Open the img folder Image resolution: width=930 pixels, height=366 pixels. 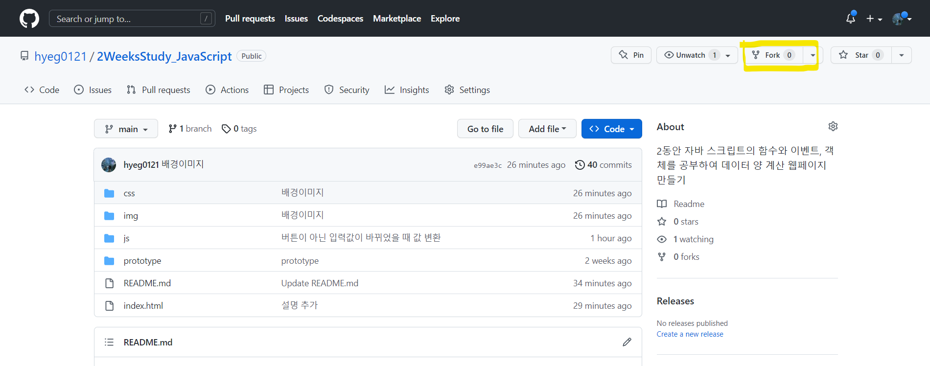[x=131, y=216]
